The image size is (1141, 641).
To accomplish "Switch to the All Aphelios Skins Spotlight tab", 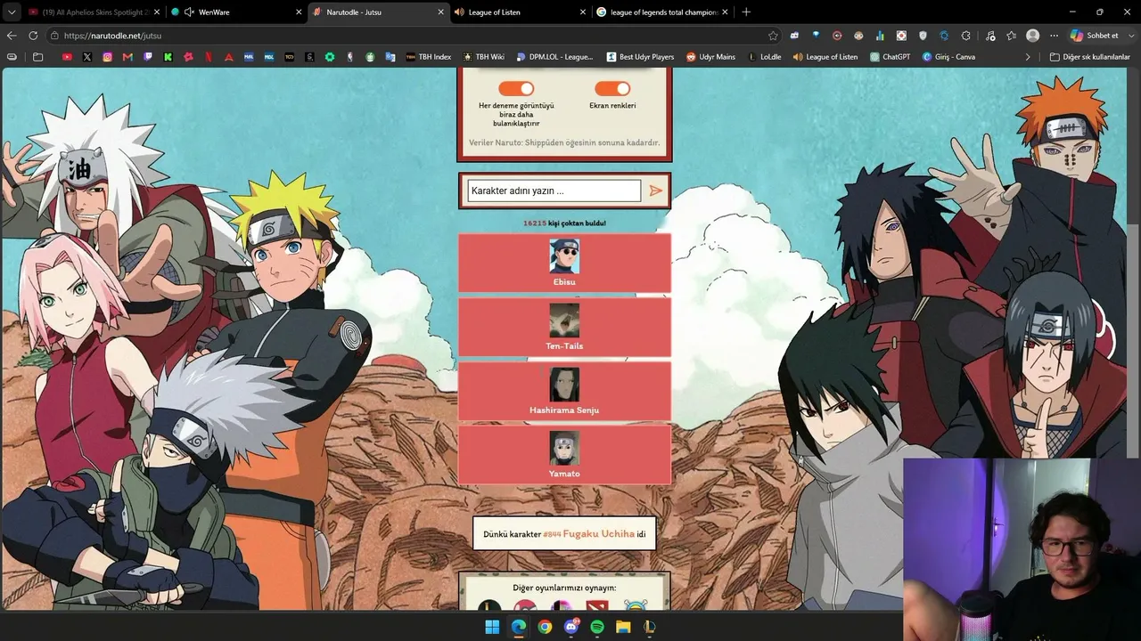I will click(93, 12).
